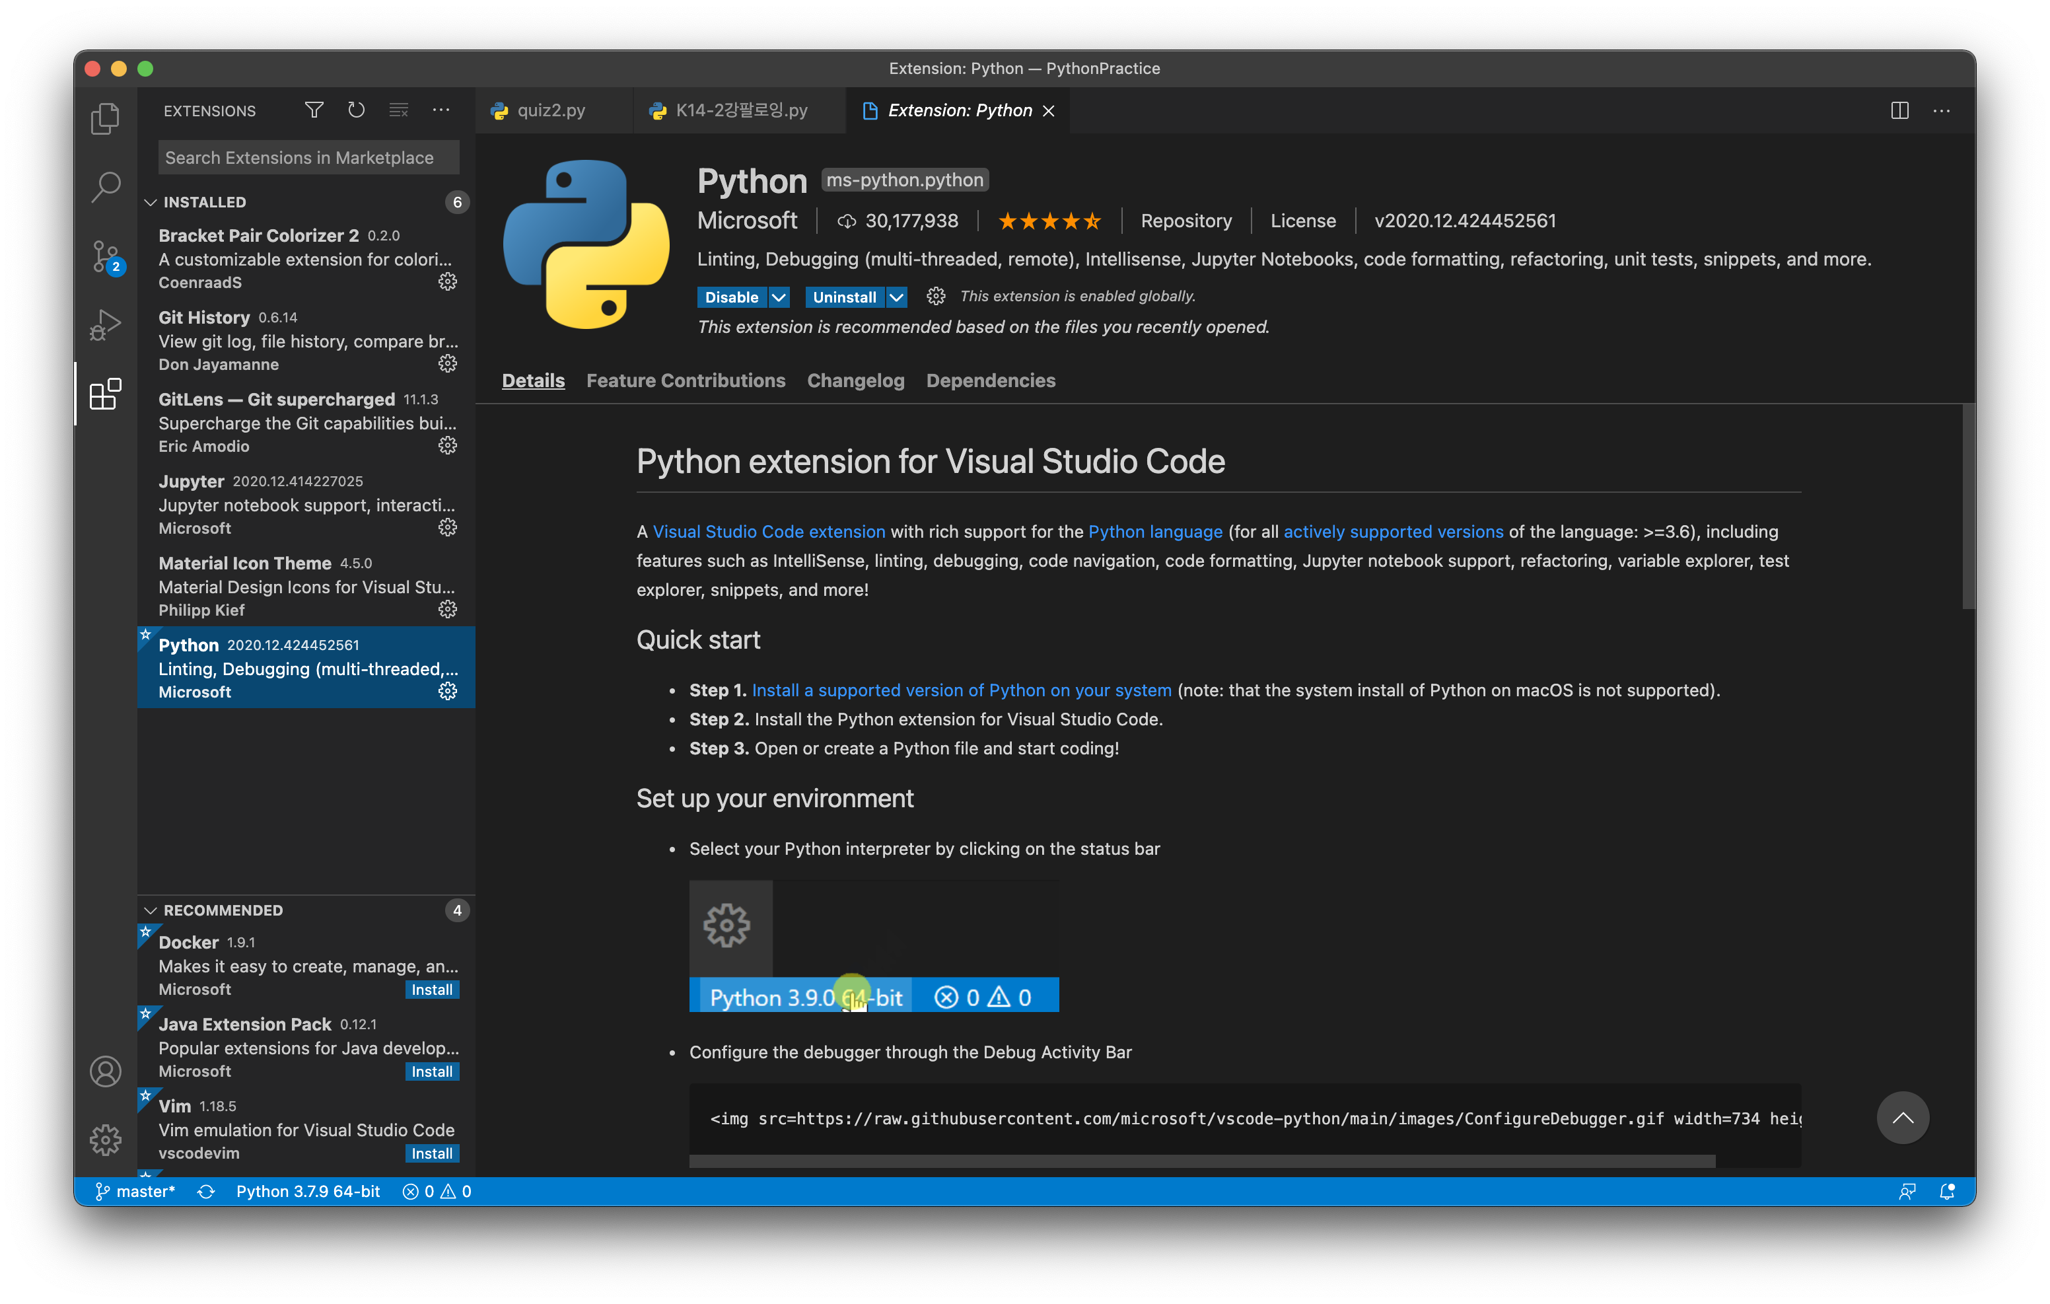Viewport: 2050px width, 1304px height.
Task: Click the status bar interpreter screenshot image
Action: pyautogui.click(x=874, y=946)
